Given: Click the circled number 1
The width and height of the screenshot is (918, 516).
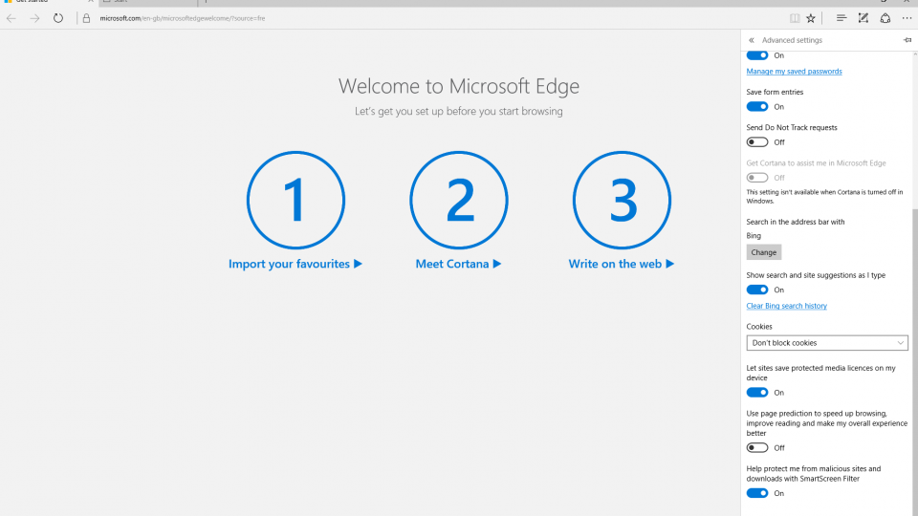Looking at the screenshot, I should coord(295,200).
